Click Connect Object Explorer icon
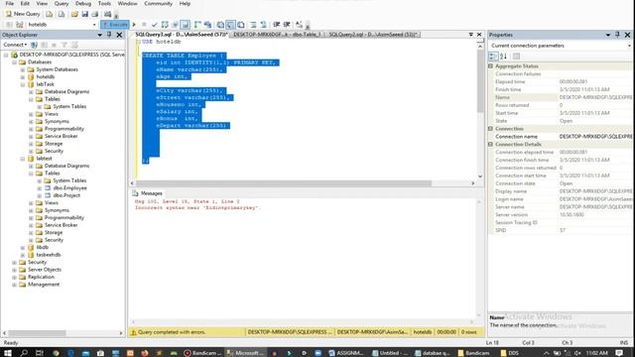 35,45
